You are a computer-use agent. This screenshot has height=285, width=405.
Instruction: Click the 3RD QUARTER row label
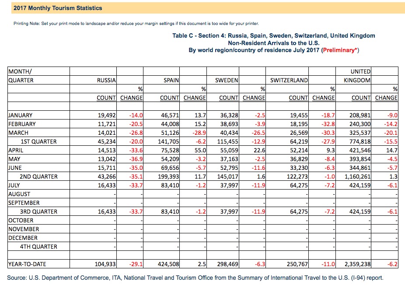(x=38, y=211)
